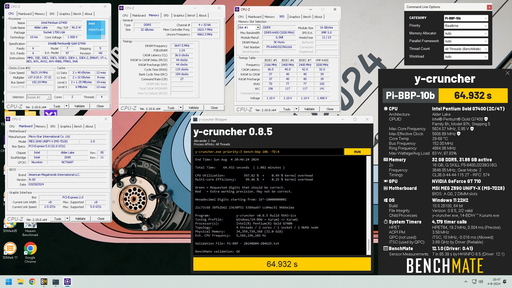
Task: Select Memory tab in SPD window
Action: click(x=270, y=17)
